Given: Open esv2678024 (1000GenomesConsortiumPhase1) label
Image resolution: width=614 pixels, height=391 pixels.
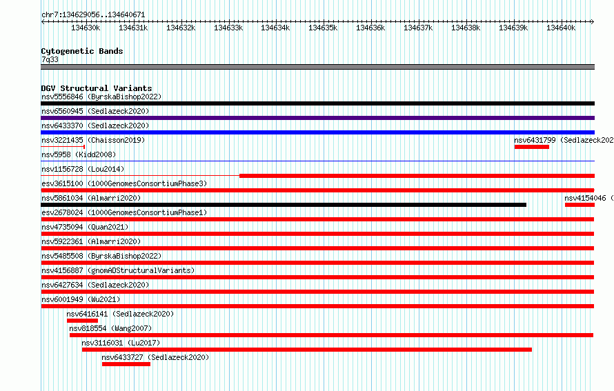Looking at the screenshot, I should click(x=124, y=212).
